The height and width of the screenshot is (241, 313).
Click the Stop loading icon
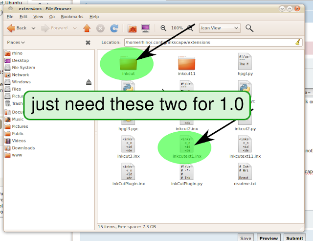point(100,28)
